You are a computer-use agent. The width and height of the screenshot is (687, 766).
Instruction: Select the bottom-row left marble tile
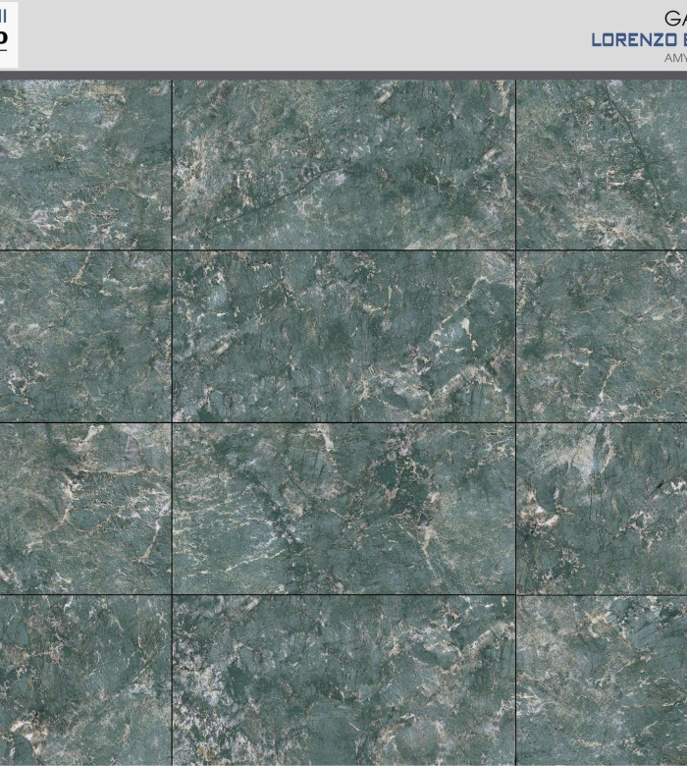tap(85, 681)
